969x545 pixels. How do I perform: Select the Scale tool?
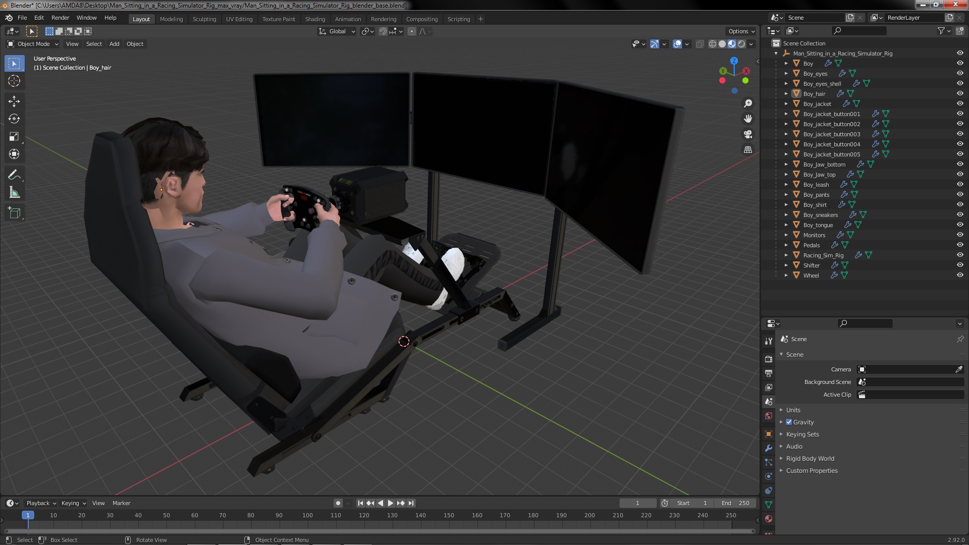tap(14, 137)
